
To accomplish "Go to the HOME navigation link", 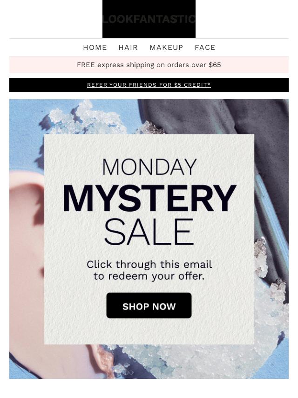I will [x=95, y=48].
